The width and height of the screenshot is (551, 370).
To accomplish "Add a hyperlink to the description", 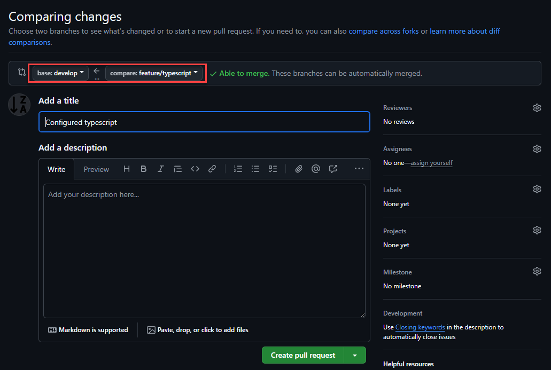I will (212, 169).
